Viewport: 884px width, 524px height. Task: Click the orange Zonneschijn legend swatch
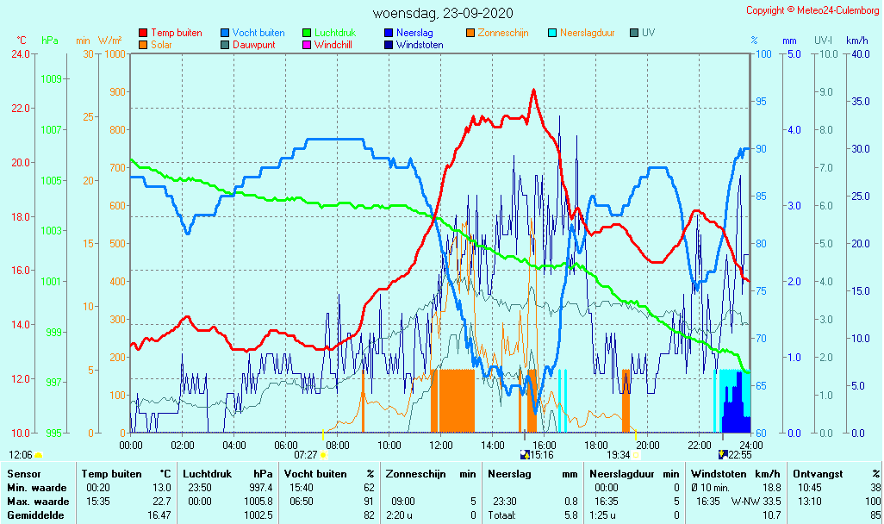pyautogui.click(x=470, y=34)
